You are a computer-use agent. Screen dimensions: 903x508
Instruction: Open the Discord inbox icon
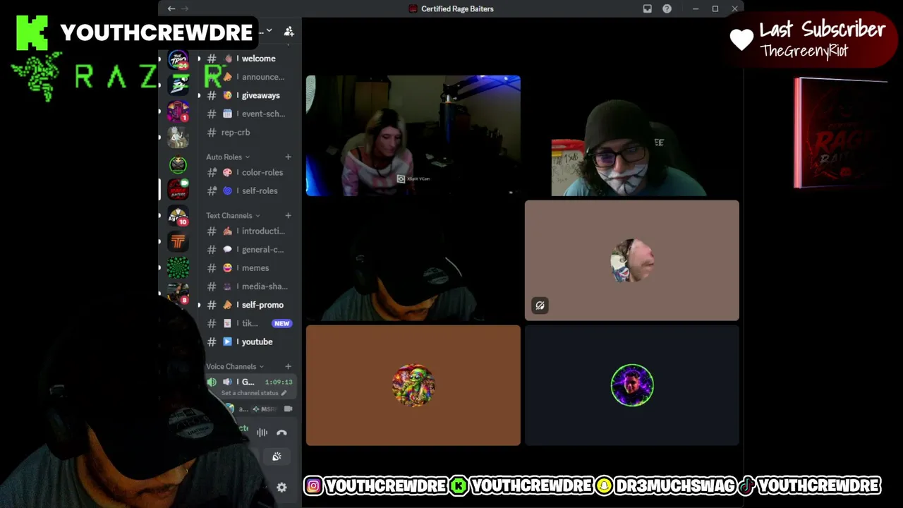(648, 8)
